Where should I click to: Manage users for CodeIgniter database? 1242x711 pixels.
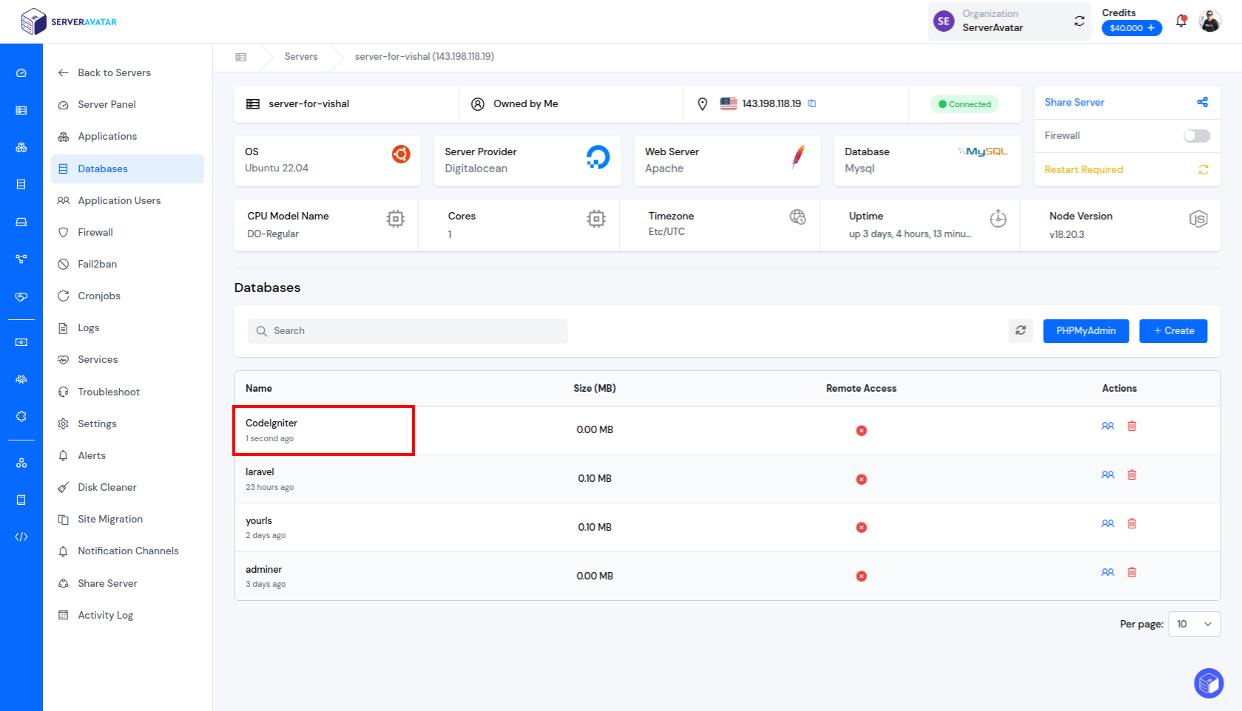(x=1107, y=426)
